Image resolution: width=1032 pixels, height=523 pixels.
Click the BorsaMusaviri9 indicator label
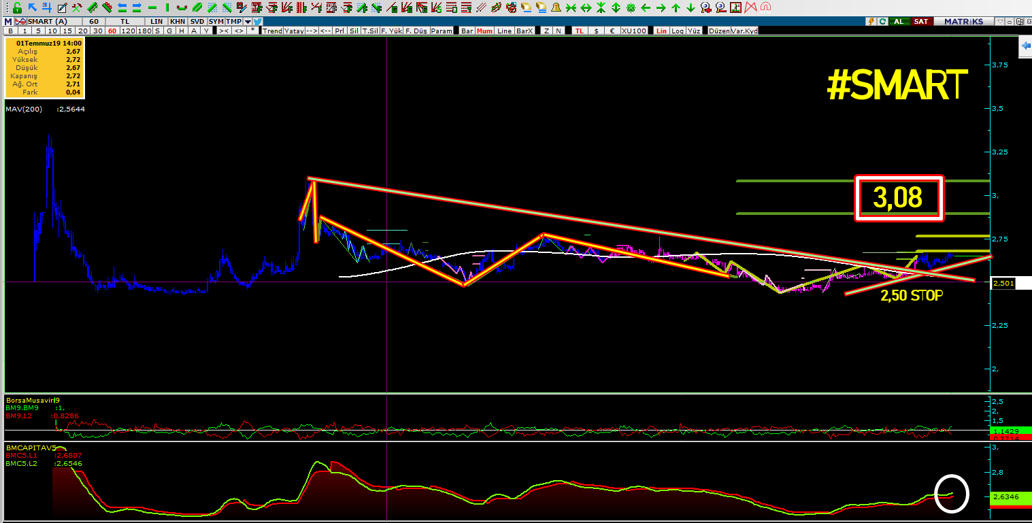tap(33, 400)
